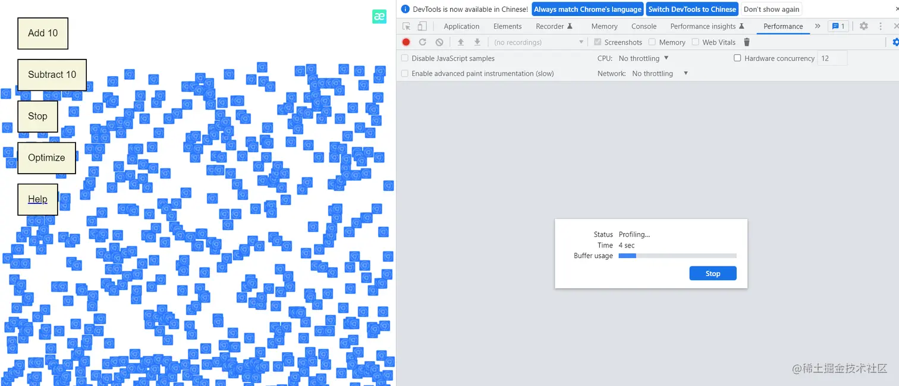Open DevTools three-dot menu
Screen dimensions: 899x386
[x=881, y=26]
